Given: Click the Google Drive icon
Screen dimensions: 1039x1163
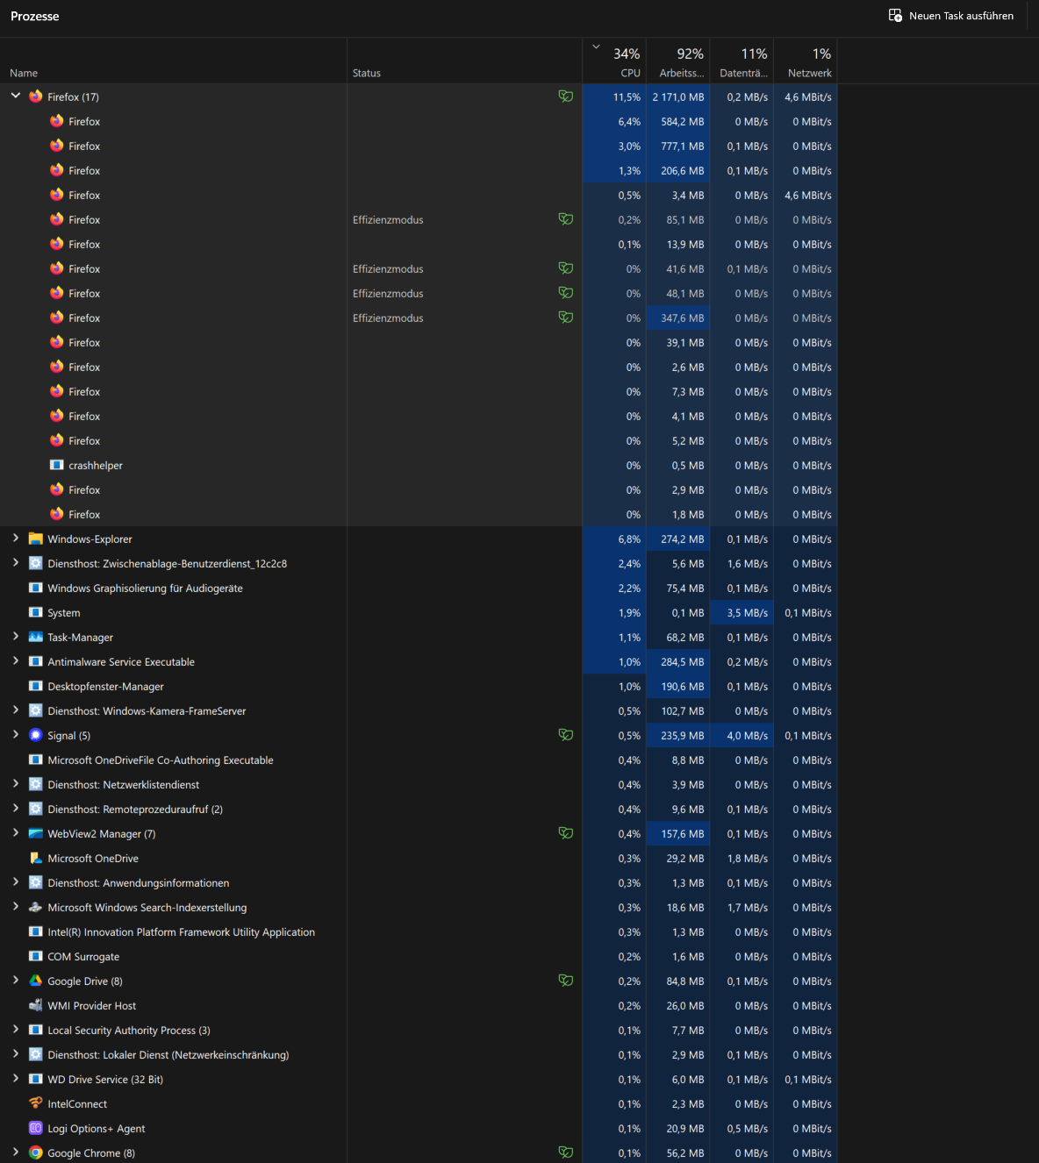Looking at the screenshot, I should (x=36, y=981).
